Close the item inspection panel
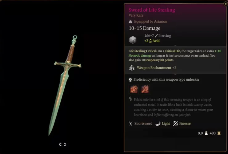 point(226,4)
